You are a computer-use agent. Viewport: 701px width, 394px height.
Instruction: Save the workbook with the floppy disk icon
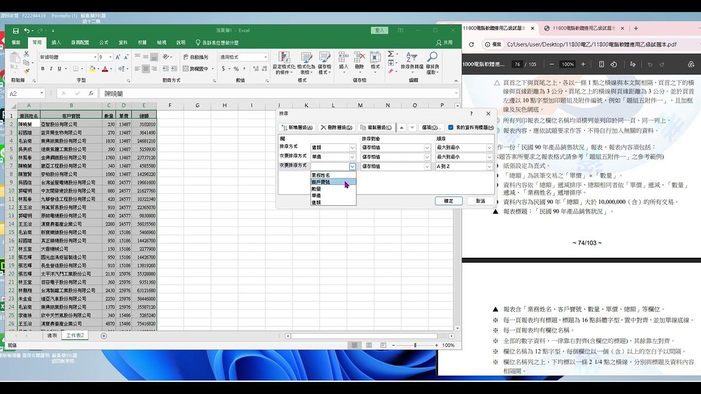[x=15, y=31]
